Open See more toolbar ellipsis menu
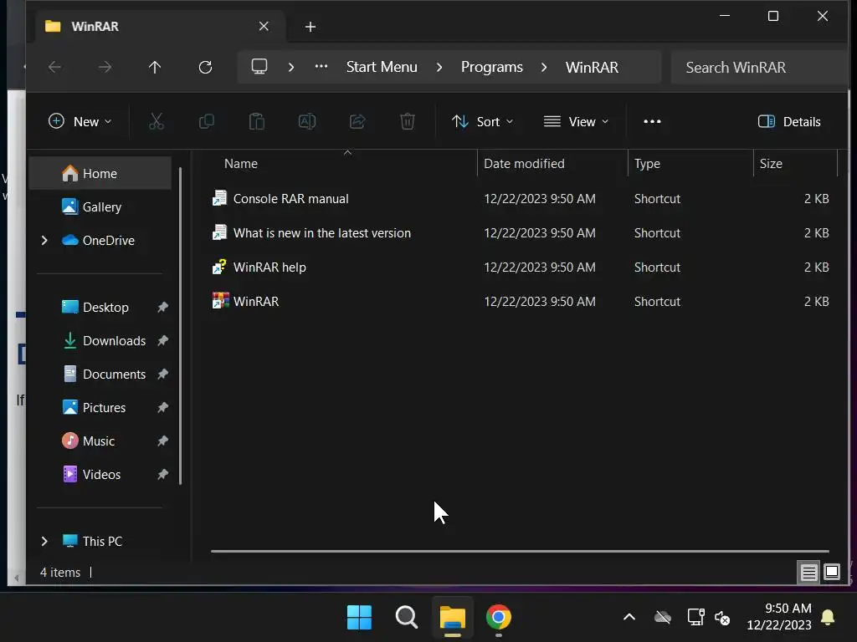The width and height of the screenshot is (857, 642). coord(652,121)
